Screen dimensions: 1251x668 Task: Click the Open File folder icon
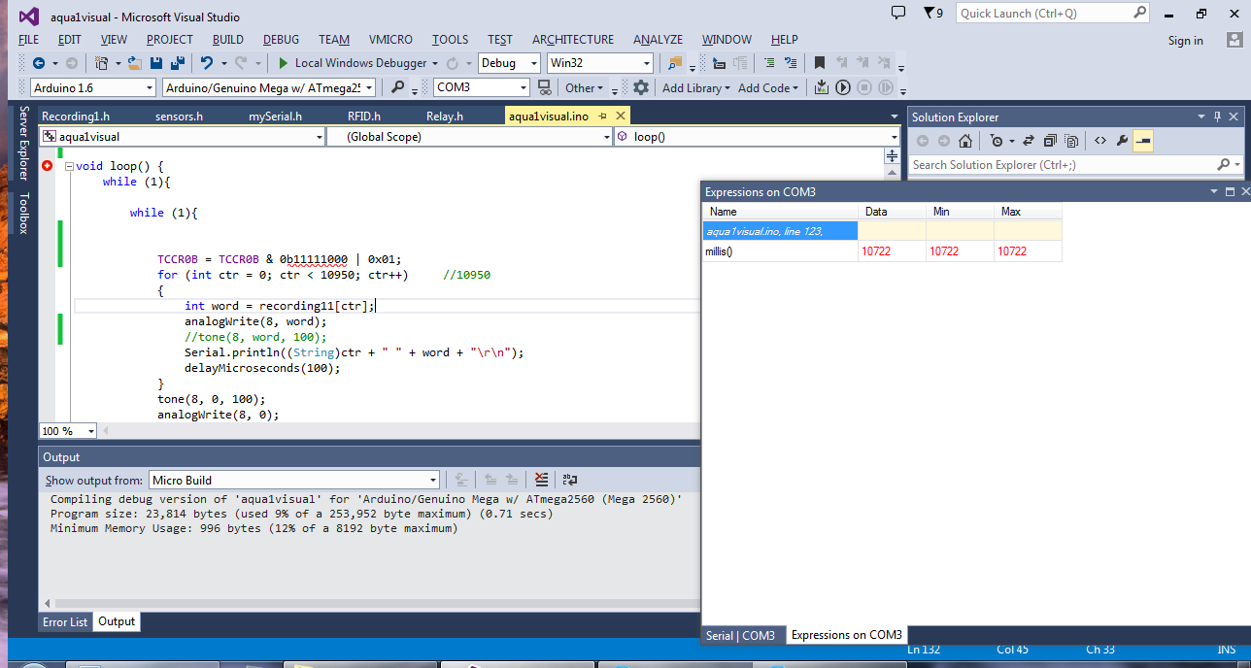134,63
